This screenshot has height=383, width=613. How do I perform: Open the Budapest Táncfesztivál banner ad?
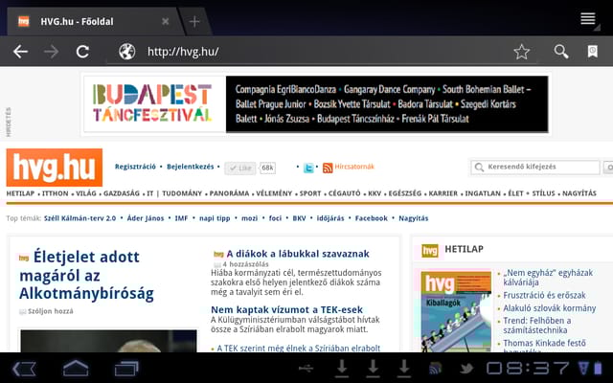[x=316, y=104]
